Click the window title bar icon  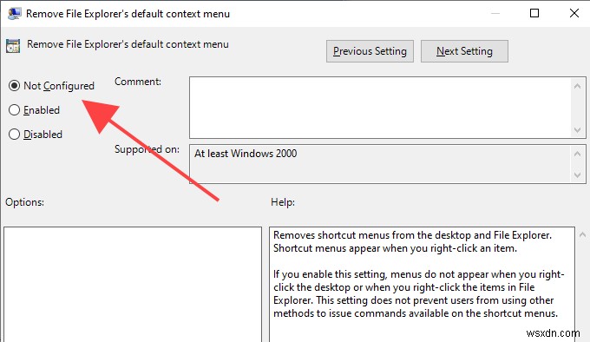[x=14, y=14]
